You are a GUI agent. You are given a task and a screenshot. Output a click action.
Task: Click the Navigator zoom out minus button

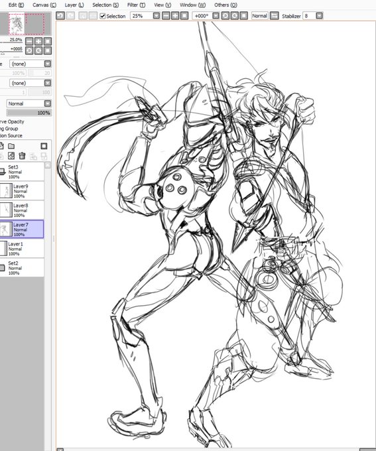[29, 41]
